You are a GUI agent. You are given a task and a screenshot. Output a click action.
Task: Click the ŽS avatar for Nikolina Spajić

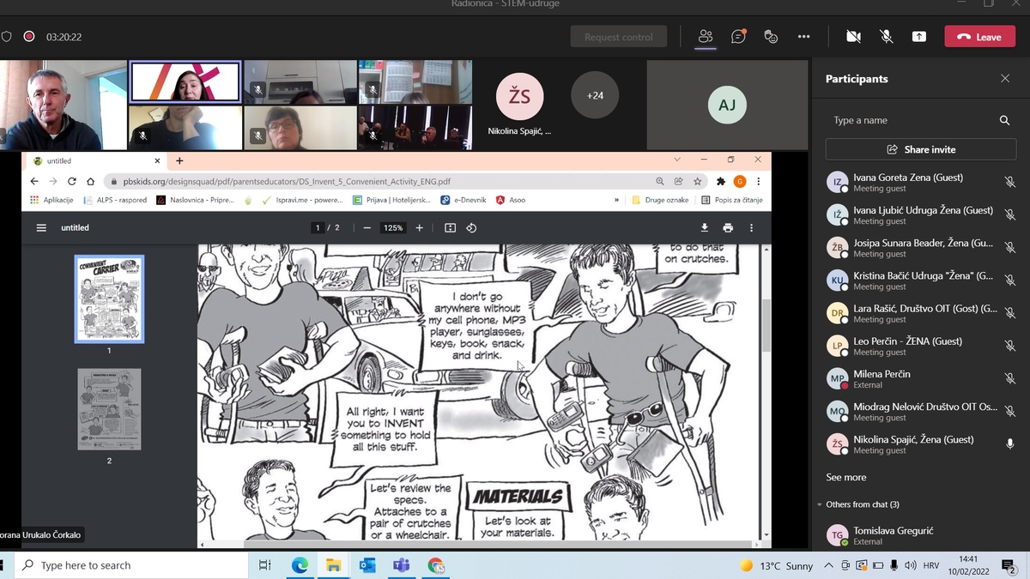click(x=519, y=96)
